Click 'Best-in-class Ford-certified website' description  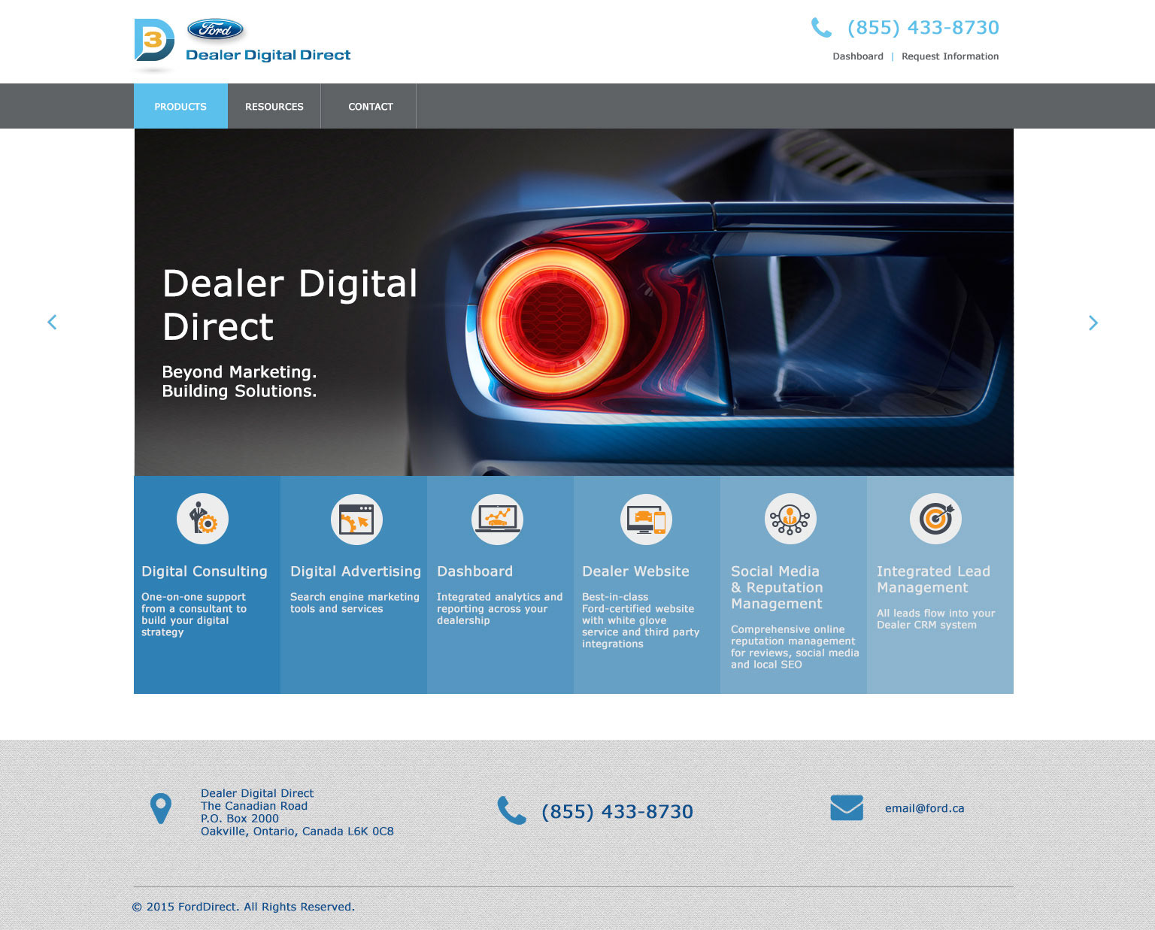click(x=641, y=620)
